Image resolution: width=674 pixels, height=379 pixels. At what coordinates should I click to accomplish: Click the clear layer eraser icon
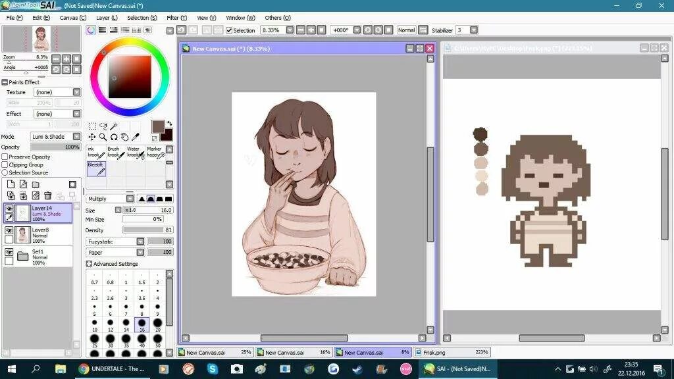tap(36, 196)
